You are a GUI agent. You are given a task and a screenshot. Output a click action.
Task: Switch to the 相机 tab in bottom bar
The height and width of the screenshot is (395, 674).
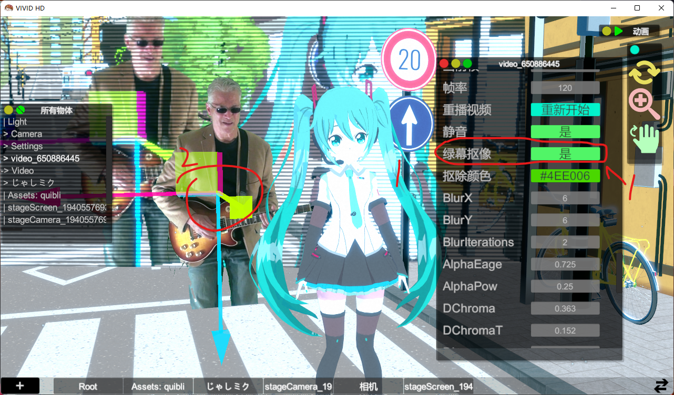point(369,386)
